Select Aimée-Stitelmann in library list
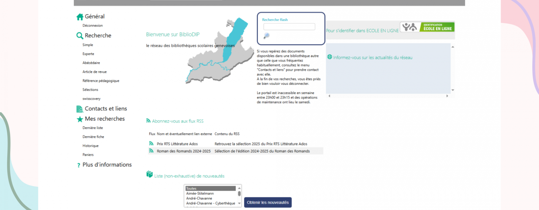Image resolution: width=539 pixels, height=210 pixels. coord(211,193)
